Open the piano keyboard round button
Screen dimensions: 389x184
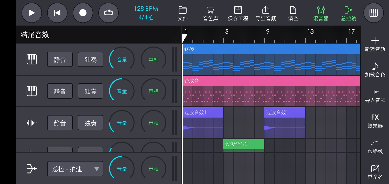pos(374,13)
